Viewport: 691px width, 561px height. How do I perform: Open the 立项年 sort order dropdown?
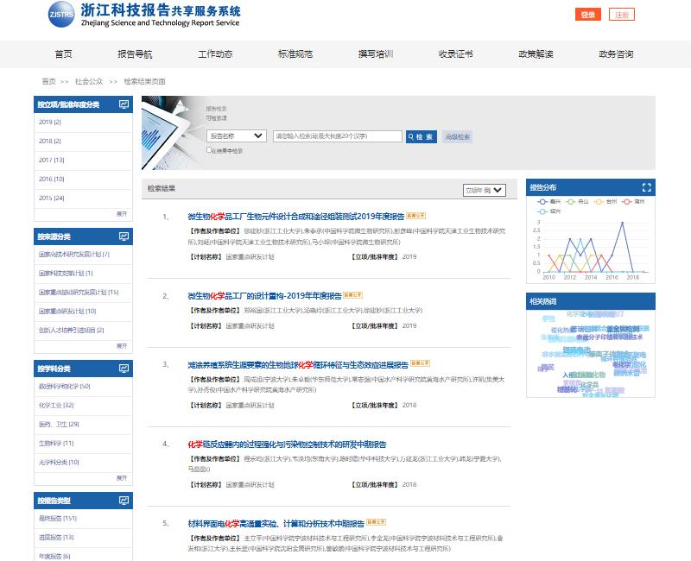pyautogui.click(x=489, y=190)
